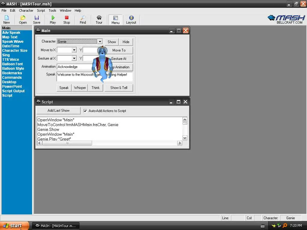The height and width of the screenshot is (230, 307).
Task: Click the Genie.Show line in the script
Action: point(48,129)
